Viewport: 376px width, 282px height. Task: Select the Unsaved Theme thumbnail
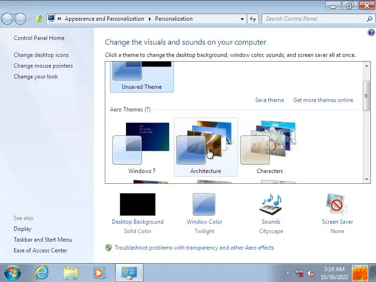click(x=142, y=77)
